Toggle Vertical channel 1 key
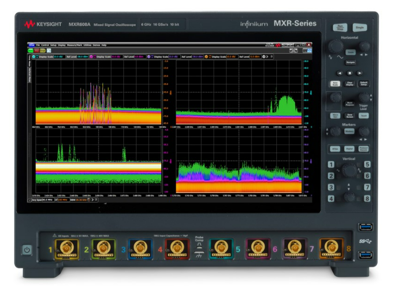Viewport: 397px width, 289px height. (331, 164)
